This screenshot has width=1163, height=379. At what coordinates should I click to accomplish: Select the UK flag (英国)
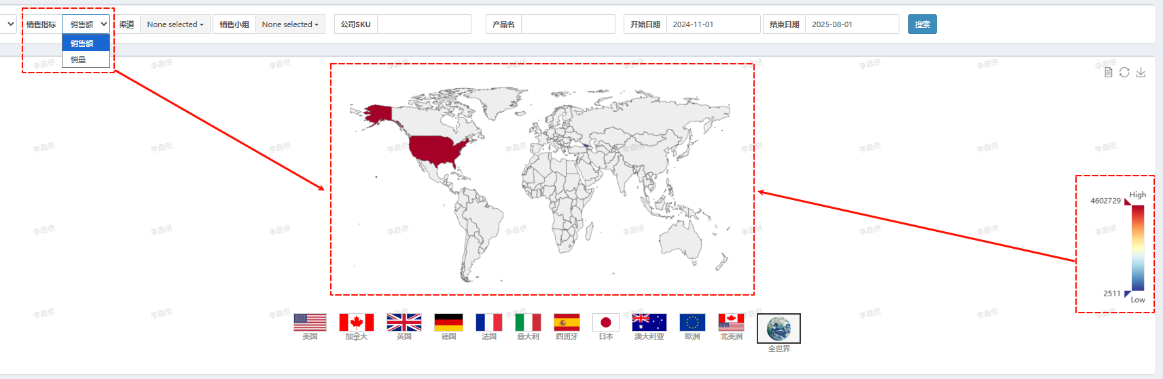click(404, 322)
